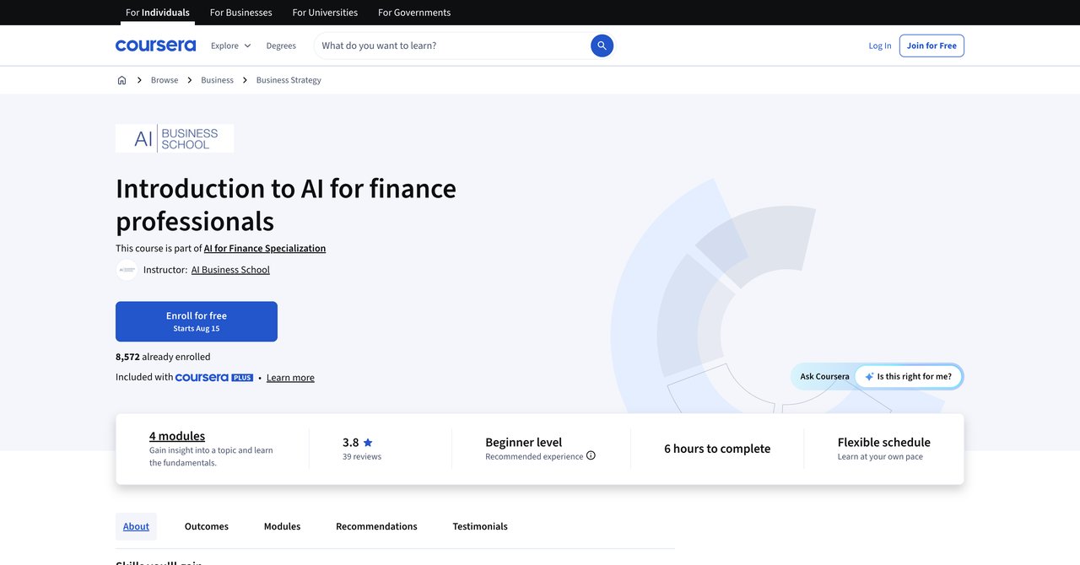Click Ask Coursera label
The width and height of the screenshot is (1080, 565).
[824, 377]
